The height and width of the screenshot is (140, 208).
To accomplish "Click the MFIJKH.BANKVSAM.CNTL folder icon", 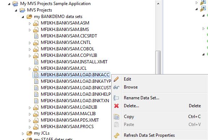I will click(36, 43).
